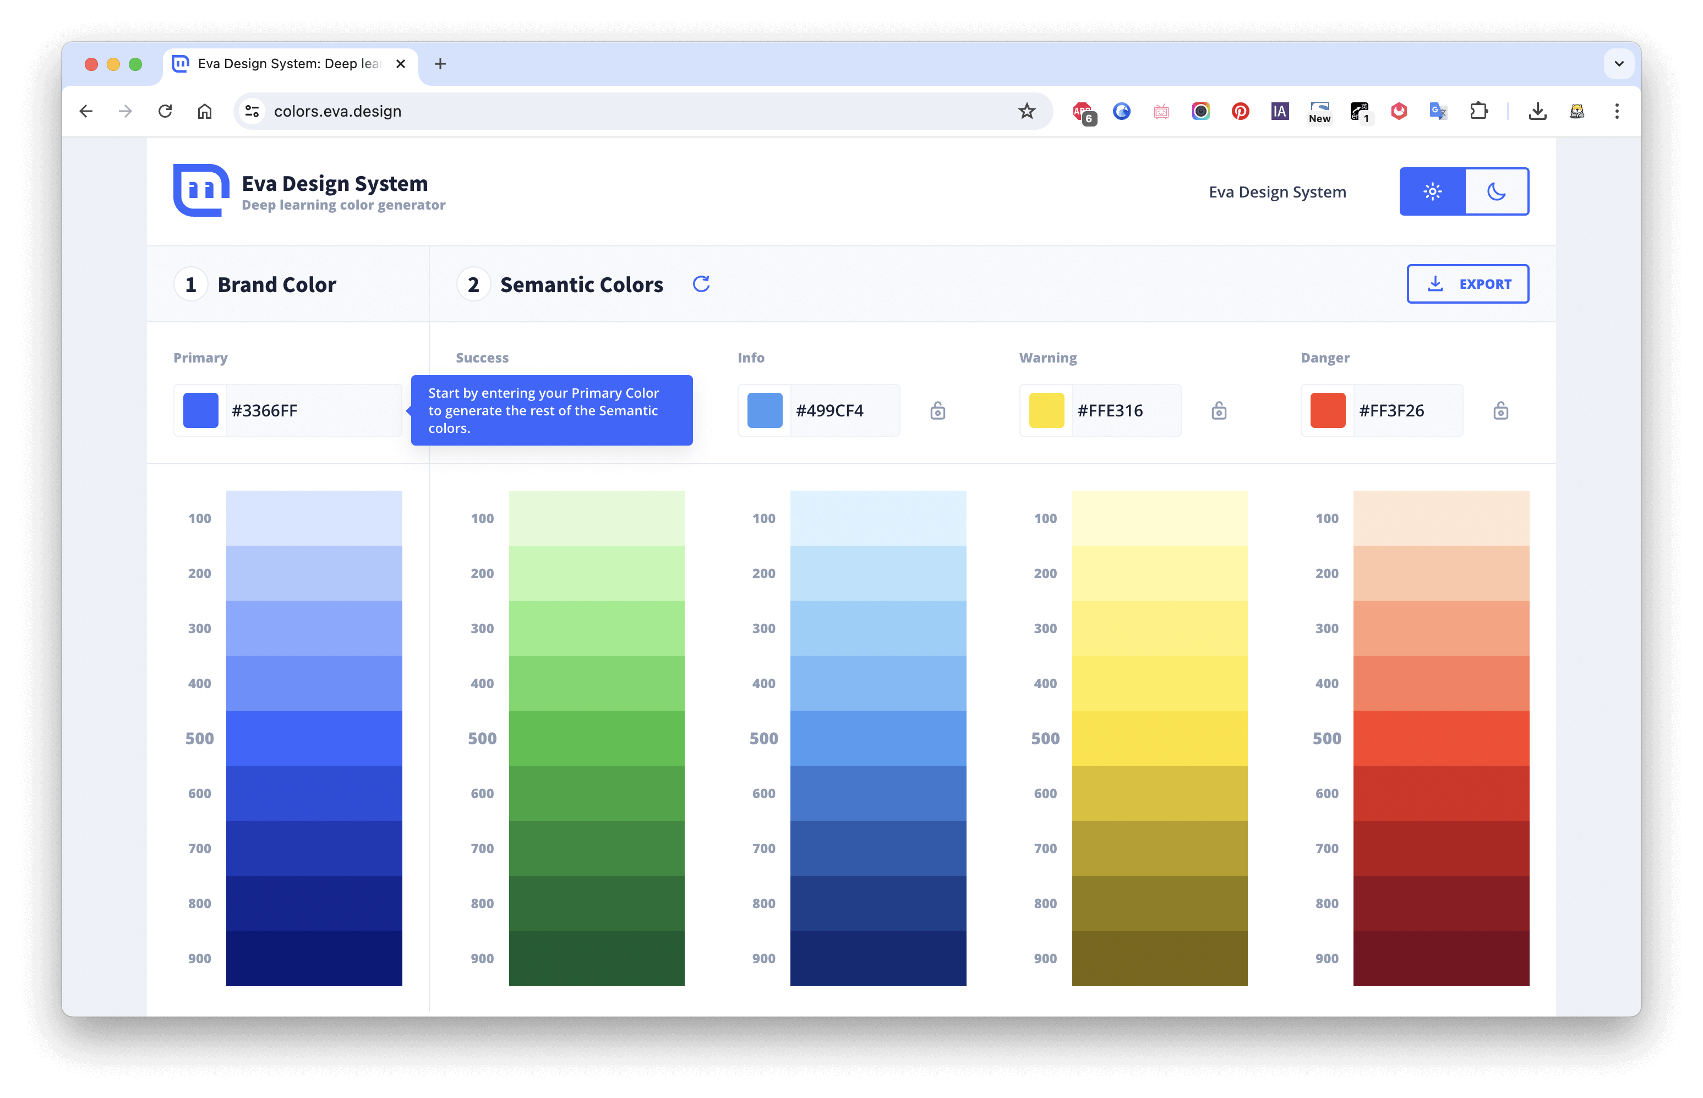The height and width of the screenshot is (1098, 1703).
Task: Reload the page
Action: pyautogui.click(x=165, y=111)
